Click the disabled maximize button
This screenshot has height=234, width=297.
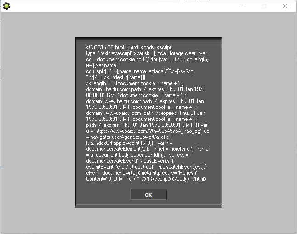coord(264,6)
